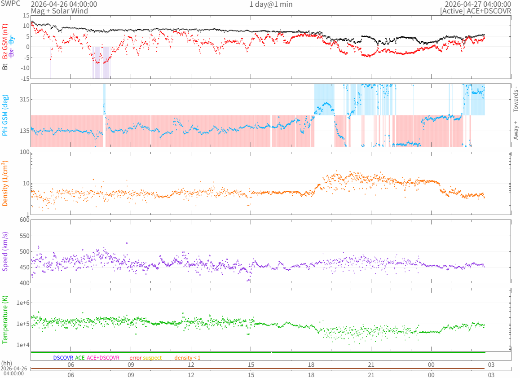The width and height of the screenshot is (520, 378).
Task: Click the 'Towards -' sector label
Action: (x=516, y=99)
